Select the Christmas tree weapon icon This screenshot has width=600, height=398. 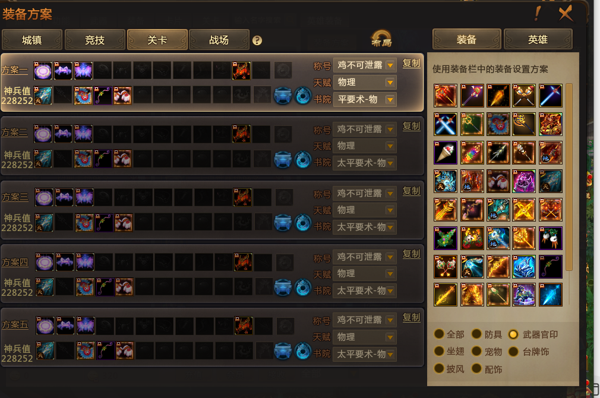(446, 238)
